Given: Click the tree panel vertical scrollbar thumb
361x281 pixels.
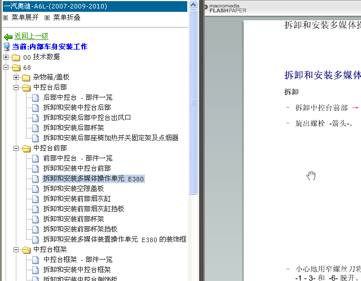Looking at the screenshot, I should tap(193, 102).
